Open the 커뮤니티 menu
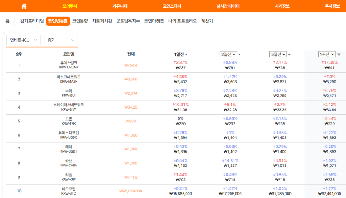346x198 pixels. (x=120, y=6)
